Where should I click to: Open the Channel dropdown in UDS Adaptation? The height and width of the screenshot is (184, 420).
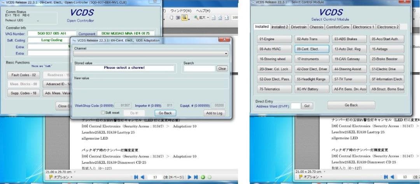(151, 54)
